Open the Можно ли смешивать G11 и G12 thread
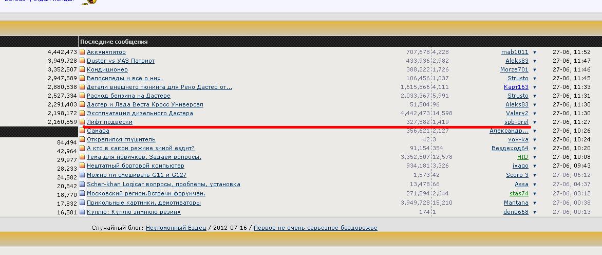602x255 pixels. (136, 175)
